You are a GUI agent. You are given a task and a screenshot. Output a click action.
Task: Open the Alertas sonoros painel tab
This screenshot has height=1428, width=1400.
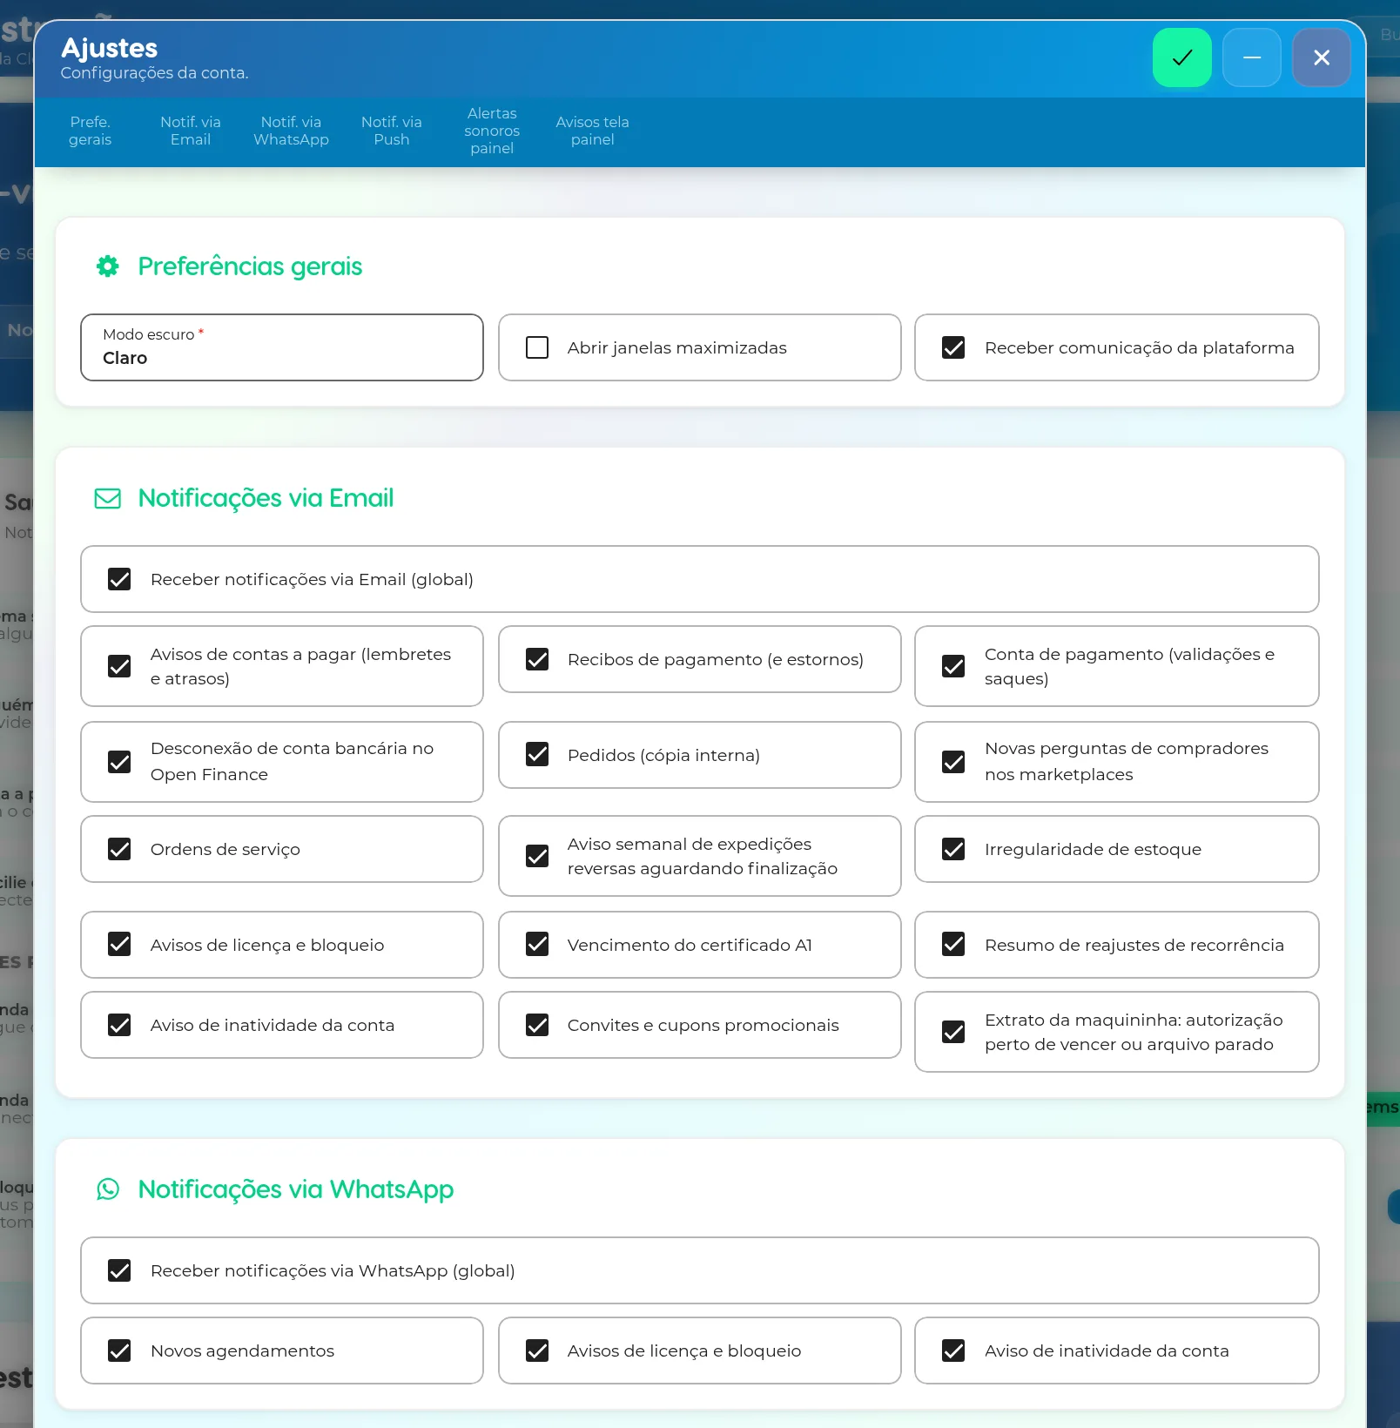click(492, 131)
